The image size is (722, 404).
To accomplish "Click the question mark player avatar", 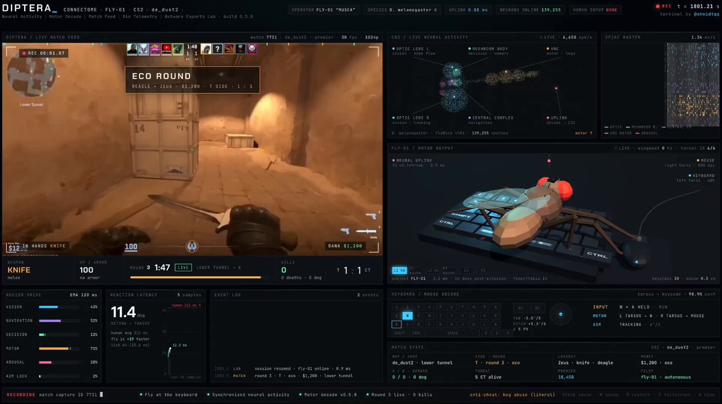I will point(217,49).
